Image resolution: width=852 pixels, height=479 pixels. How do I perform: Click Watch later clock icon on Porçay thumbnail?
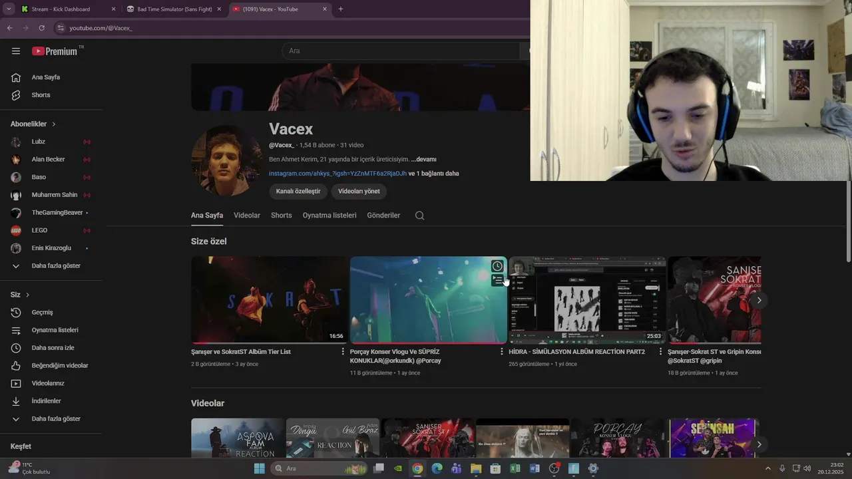(x=497, y=266)
